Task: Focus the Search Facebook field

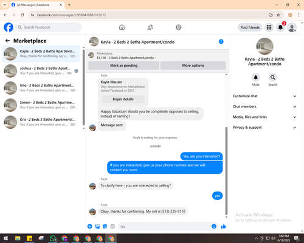Action: [x=49, y=27]
